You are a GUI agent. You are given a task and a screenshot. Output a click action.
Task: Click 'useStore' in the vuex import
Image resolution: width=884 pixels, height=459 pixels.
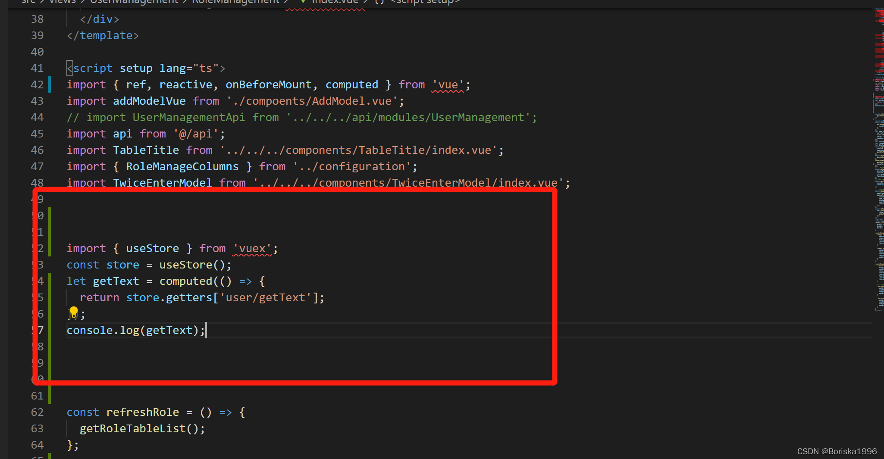[153, 248]
